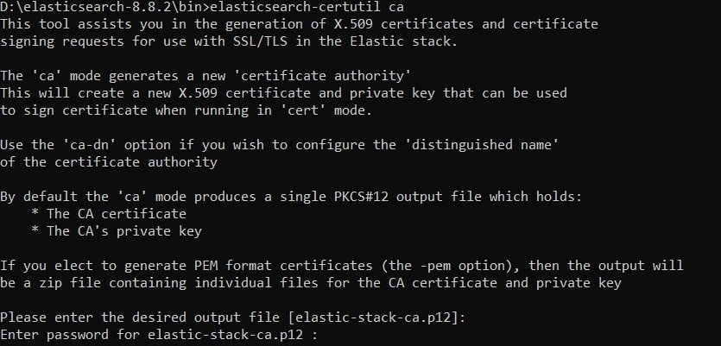Click the bullet "* The CA's private key"
This screenshot has height=346, width=721.
pos(117,230)
